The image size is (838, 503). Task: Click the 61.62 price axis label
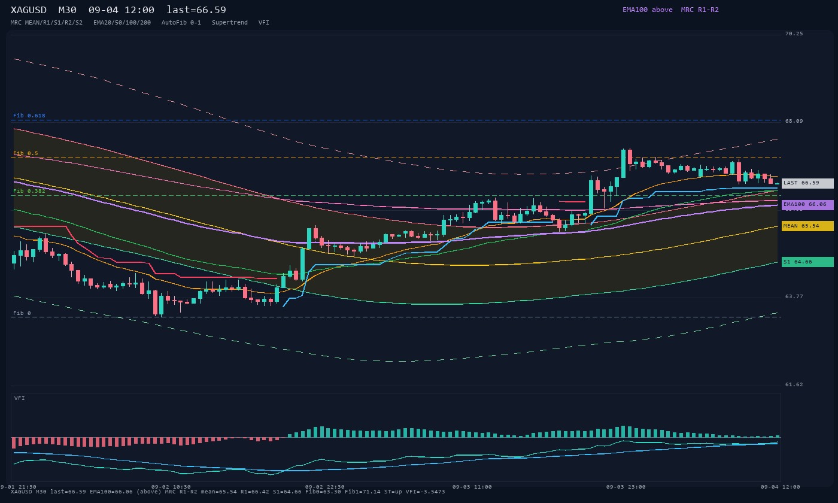(794, 384)
